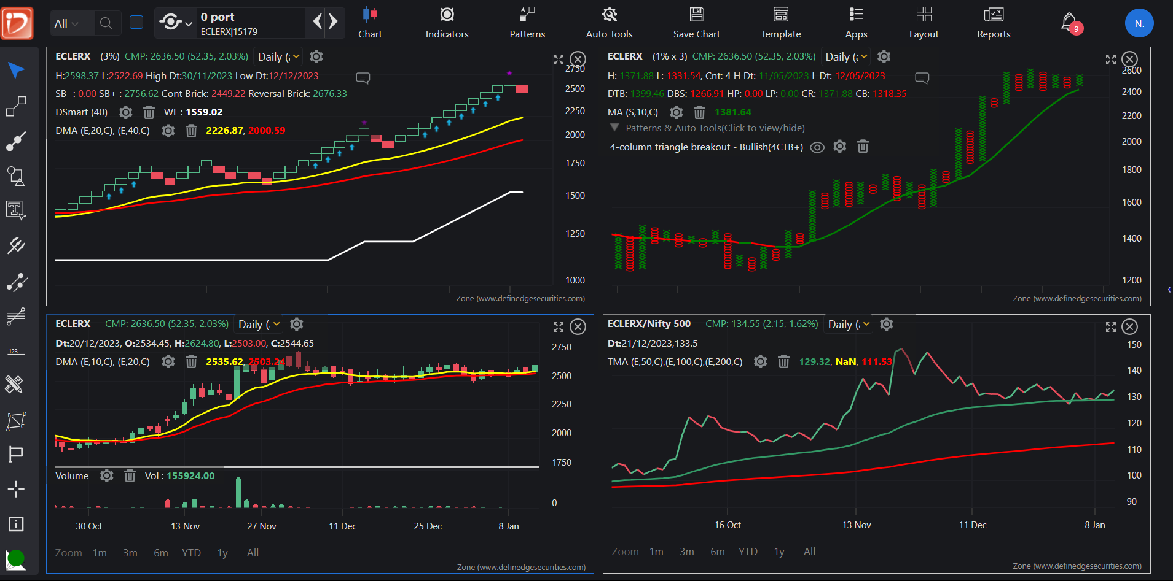Open the Auto Tools menu
This screenshot has width=1173, height=581.
[609, 23]
